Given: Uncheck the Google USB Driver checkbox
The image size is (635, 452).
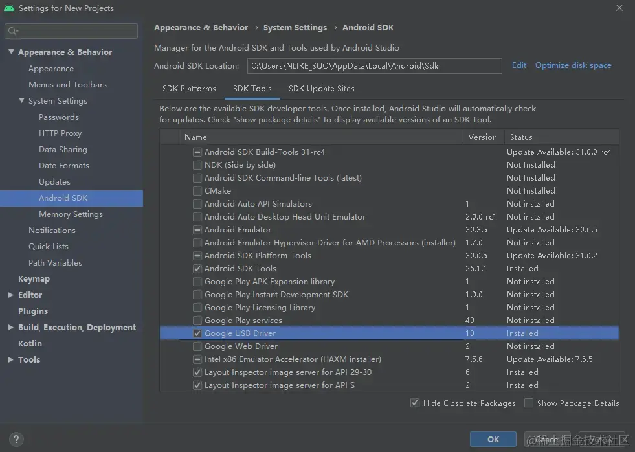Looking at the screenshot, I should (197, 333).
